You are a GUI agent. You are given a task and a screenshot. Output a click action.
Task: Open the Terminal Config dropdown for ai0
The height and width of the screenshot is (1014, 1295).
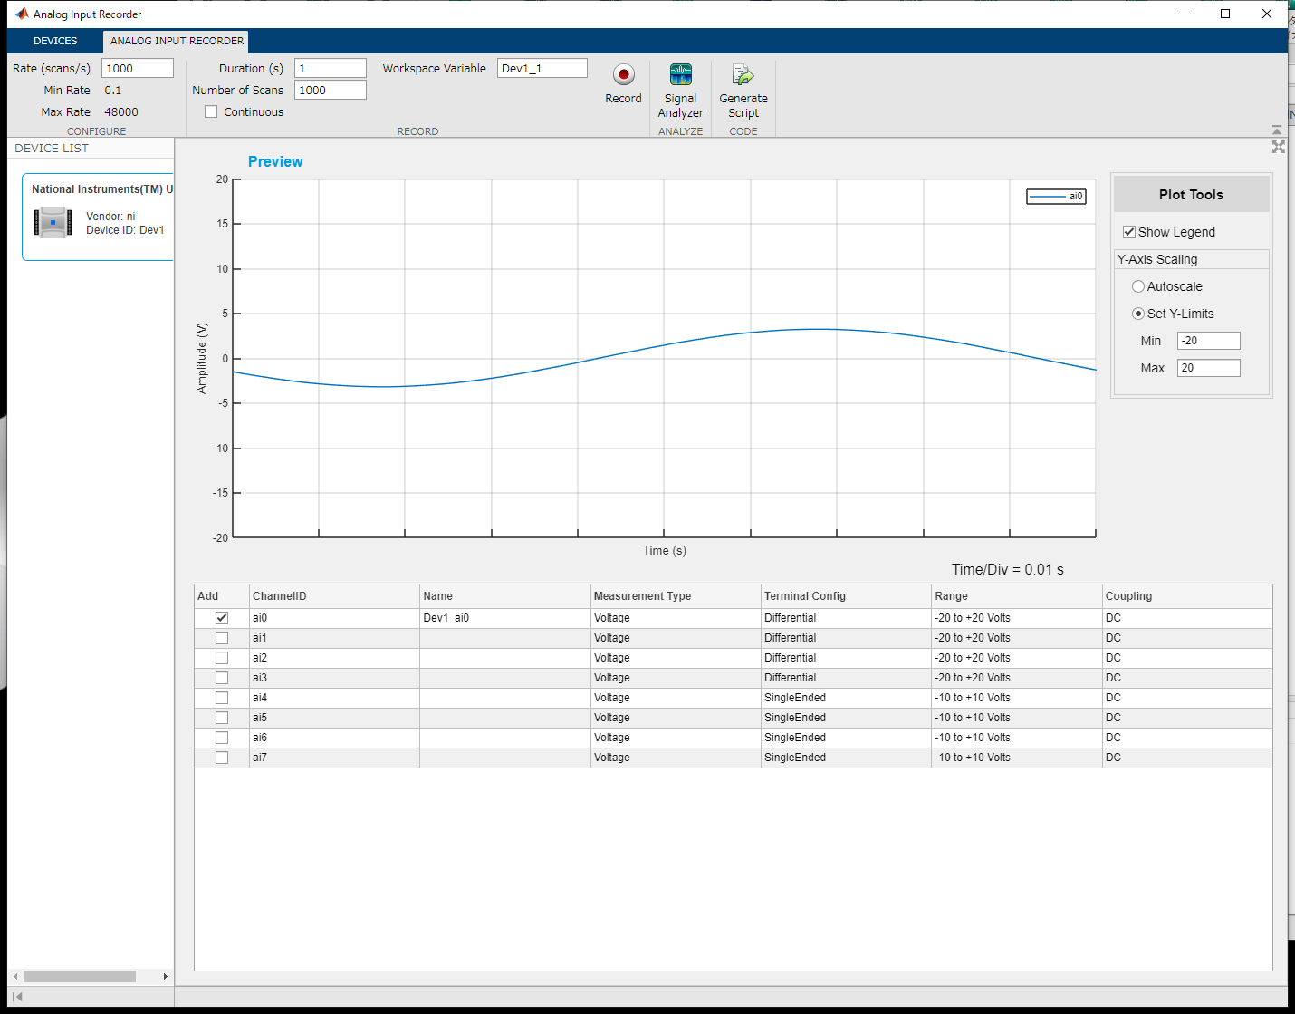coord(842,617)
